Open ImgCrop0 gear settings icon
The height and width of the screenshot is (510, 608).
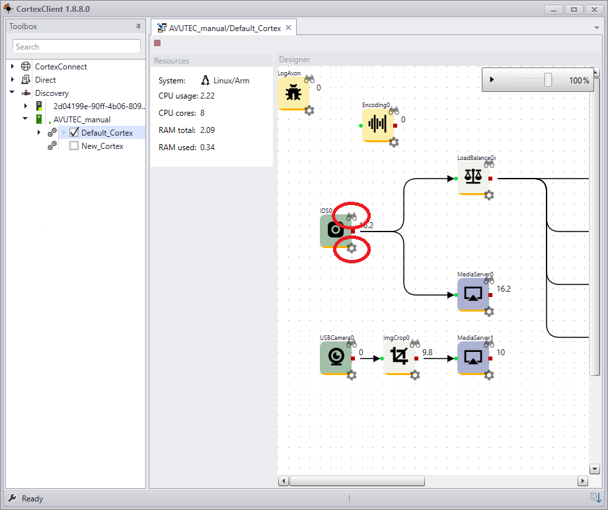tap(415, 375)
